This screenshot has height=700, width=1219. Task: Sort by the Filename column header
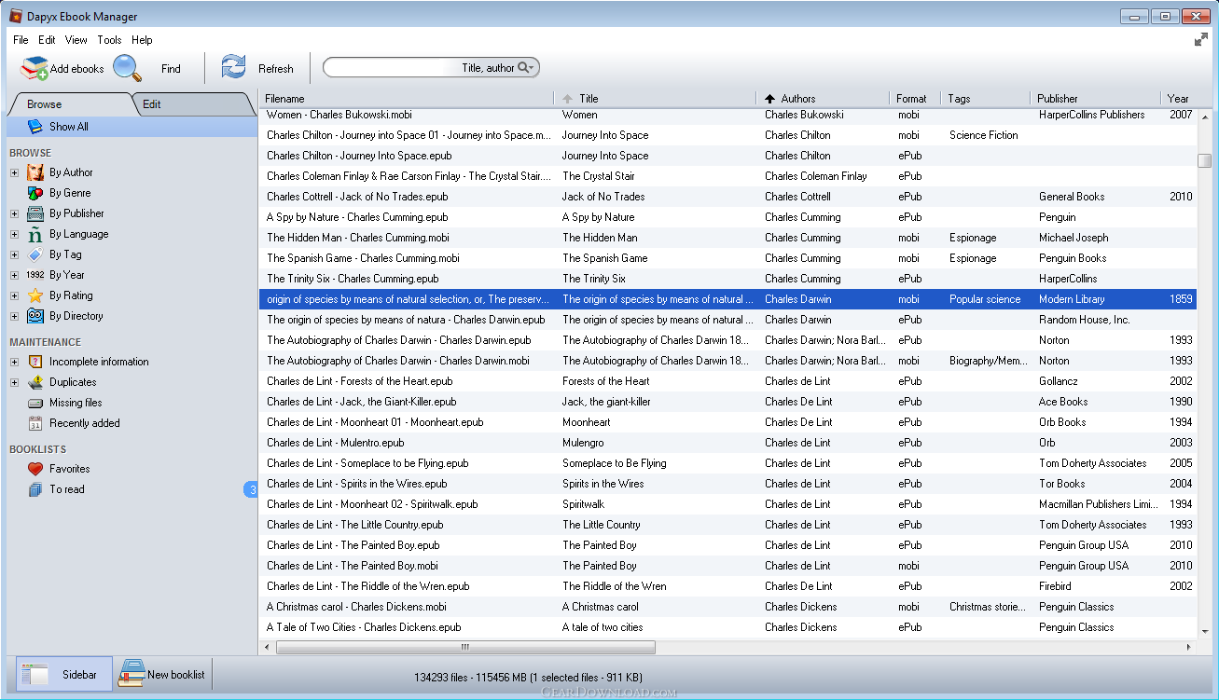point(406,98)
